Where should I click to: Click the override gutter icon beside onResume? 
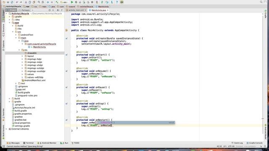click(x=66, y=71)
